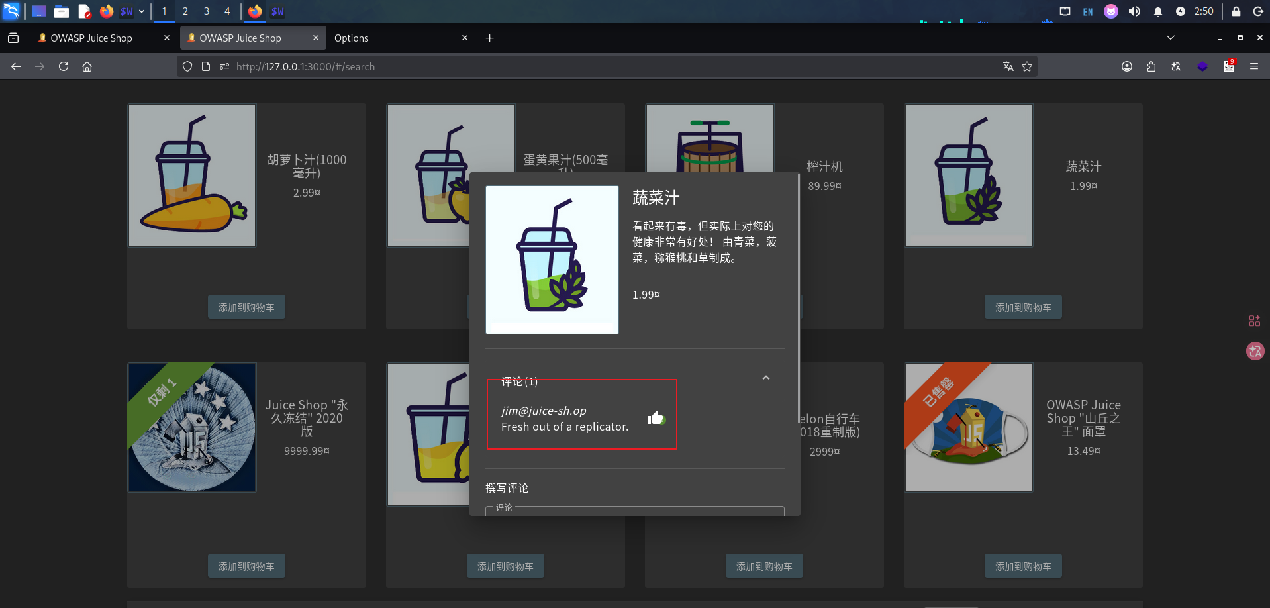Launch the text editor panel icon

coord(84,11)
